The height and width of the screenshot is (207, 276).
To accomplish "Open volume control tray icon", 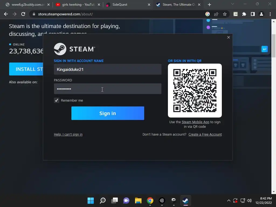I will 249,201.
